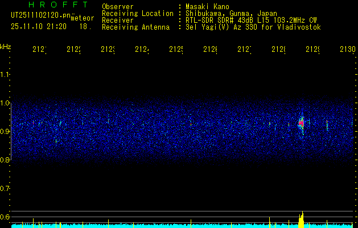The width and height of the screenshot is (358, 228).
Task: Select antenna text '3el Yagi(V) Az 330 for Vladivostok'
Action: [253, 27]
